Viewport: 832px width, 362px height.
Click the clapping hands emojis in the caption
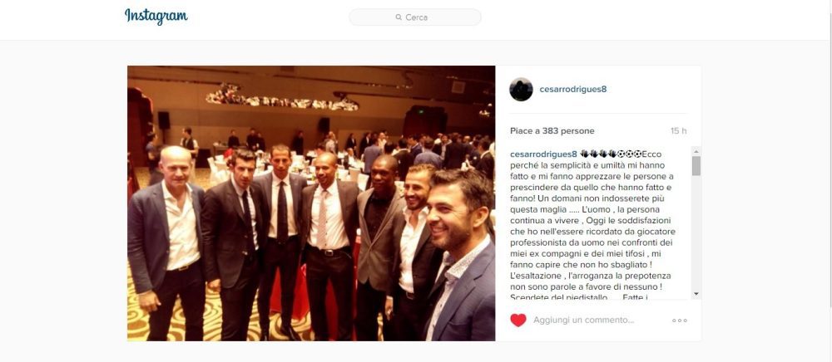point(598,154)
